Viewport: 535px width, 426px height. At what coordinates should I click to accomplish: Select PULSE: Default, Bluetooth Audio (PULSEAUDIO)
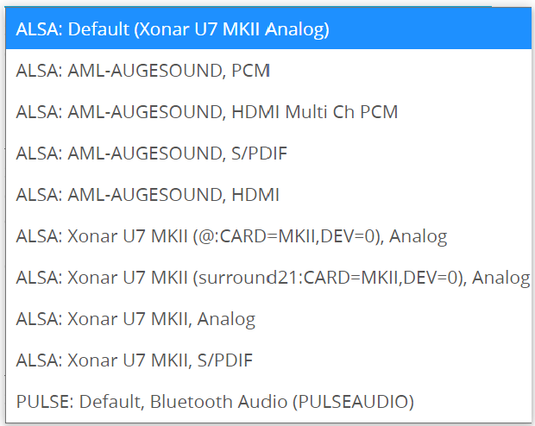point(215,402)
